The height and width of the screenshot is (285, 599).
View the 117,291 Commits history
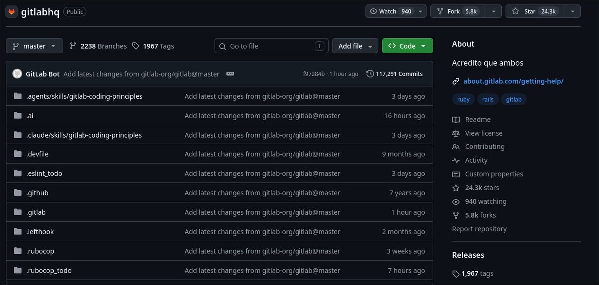[394, 74]
